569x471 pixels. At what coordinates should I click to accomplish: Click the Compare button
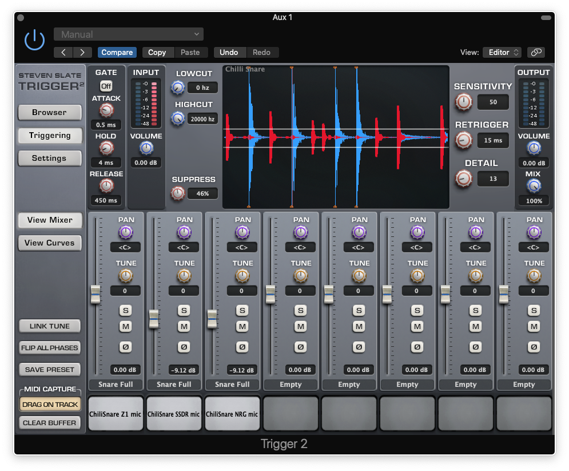[x=117, y=52]
